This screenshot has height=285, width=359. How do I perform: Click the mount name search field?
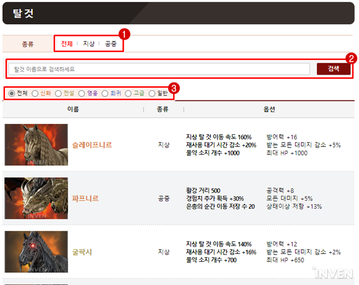(x=159, y=69)
